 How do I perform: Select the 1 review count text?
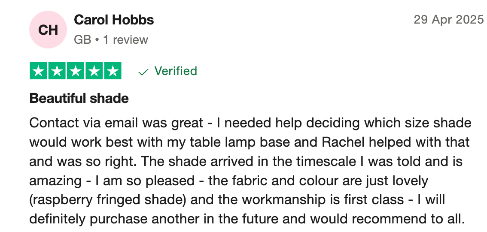125,40
